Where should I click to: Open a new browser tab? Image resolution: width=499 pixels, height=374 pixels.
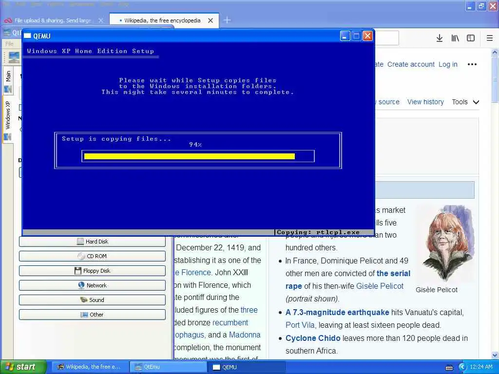(227, 20)
